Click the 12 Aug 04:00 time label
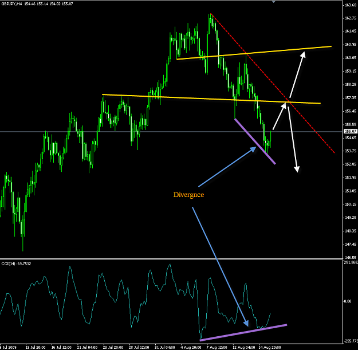 (243, 348)
